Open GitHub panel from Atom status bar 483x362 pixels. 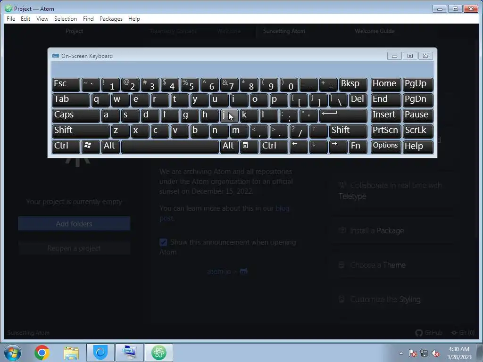429,333
